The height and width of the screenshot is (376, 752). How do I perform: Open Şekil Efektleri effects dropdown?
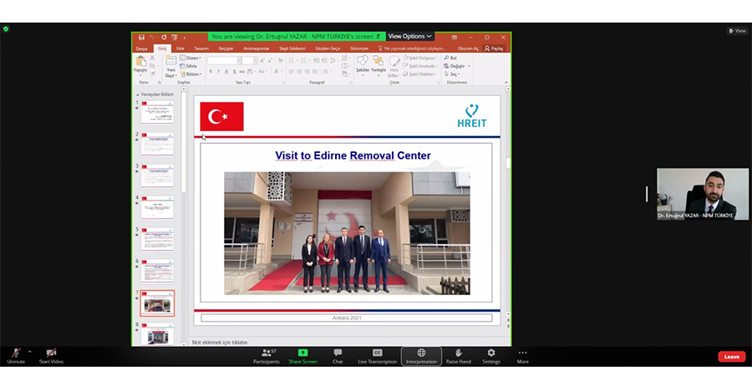[x=420, y=74]
